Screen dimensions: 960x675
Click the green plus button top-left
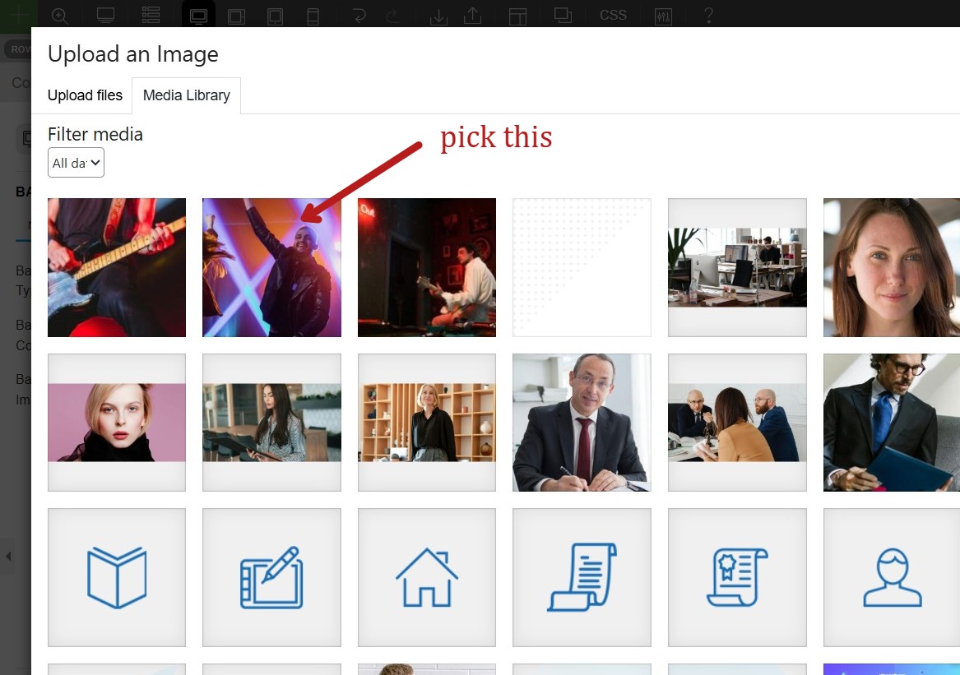tap(18, 15)
